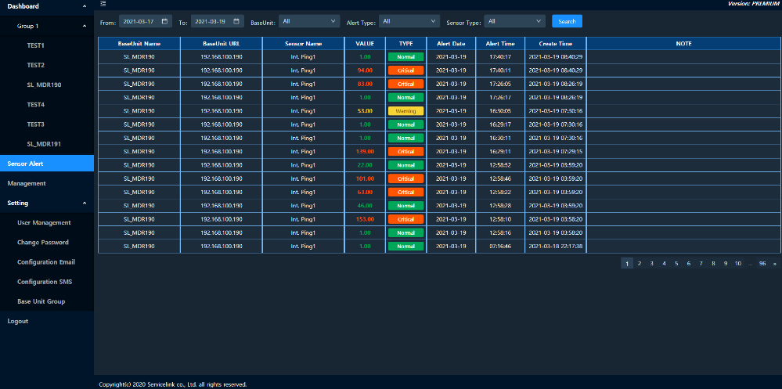782x389 pixels.
Task: Jump to page 2 of results
Action: [x=639, y=264]
